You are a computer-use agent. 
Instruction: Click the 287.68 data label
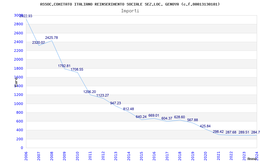click(x=231, y=133)
